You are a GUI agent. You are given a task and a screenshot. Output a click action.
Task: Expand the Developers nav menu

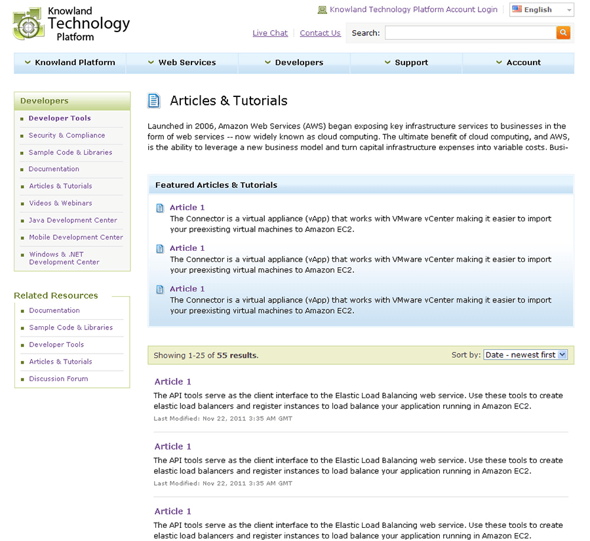pos(294,63)
